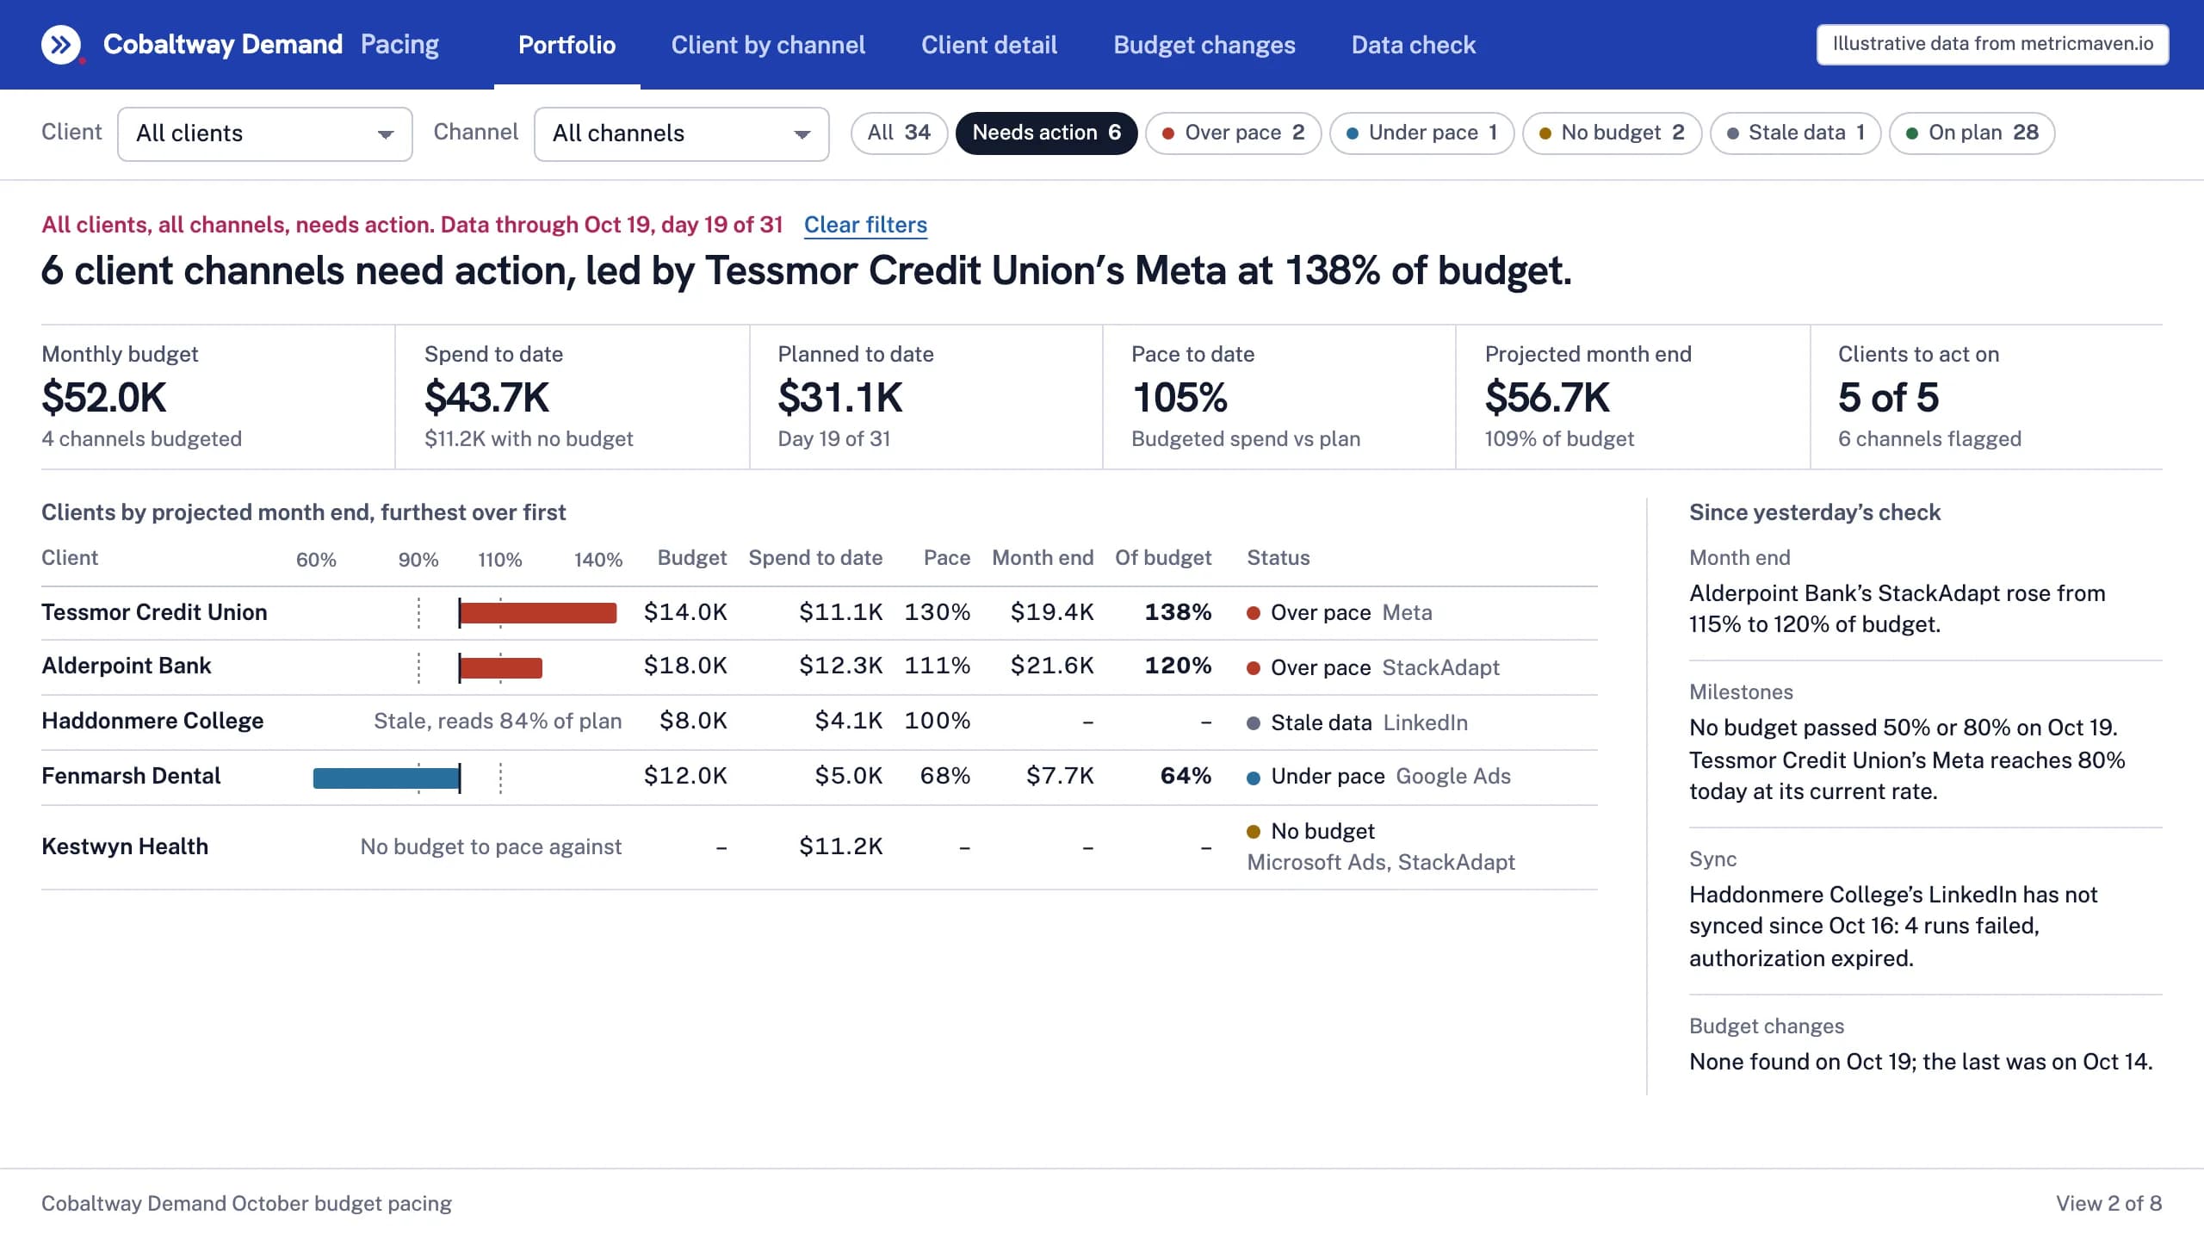The height and width of the screenshot is (1240, 2204).
Task: Expand the All channels dropdown
Action: (x=681, y=133)
